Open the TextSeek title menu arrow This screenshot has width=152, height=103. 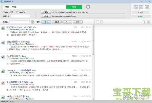click(x=12, y=2)
